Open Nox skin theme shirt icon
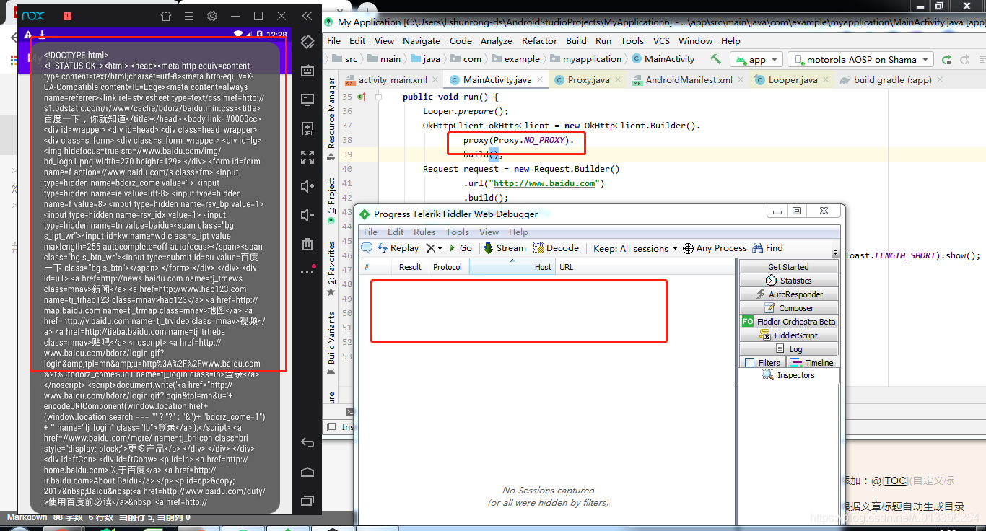This screenshot has height=531, width=986. tap(166, 16)
